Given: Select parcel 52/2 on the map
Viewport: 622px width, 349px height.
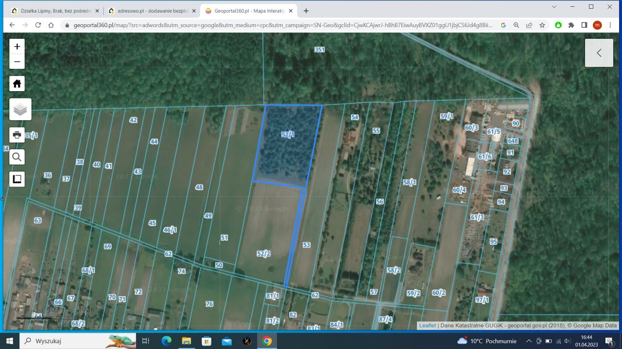Looking at the screenshot, I should pyautogui.click(x=264, y=254).
